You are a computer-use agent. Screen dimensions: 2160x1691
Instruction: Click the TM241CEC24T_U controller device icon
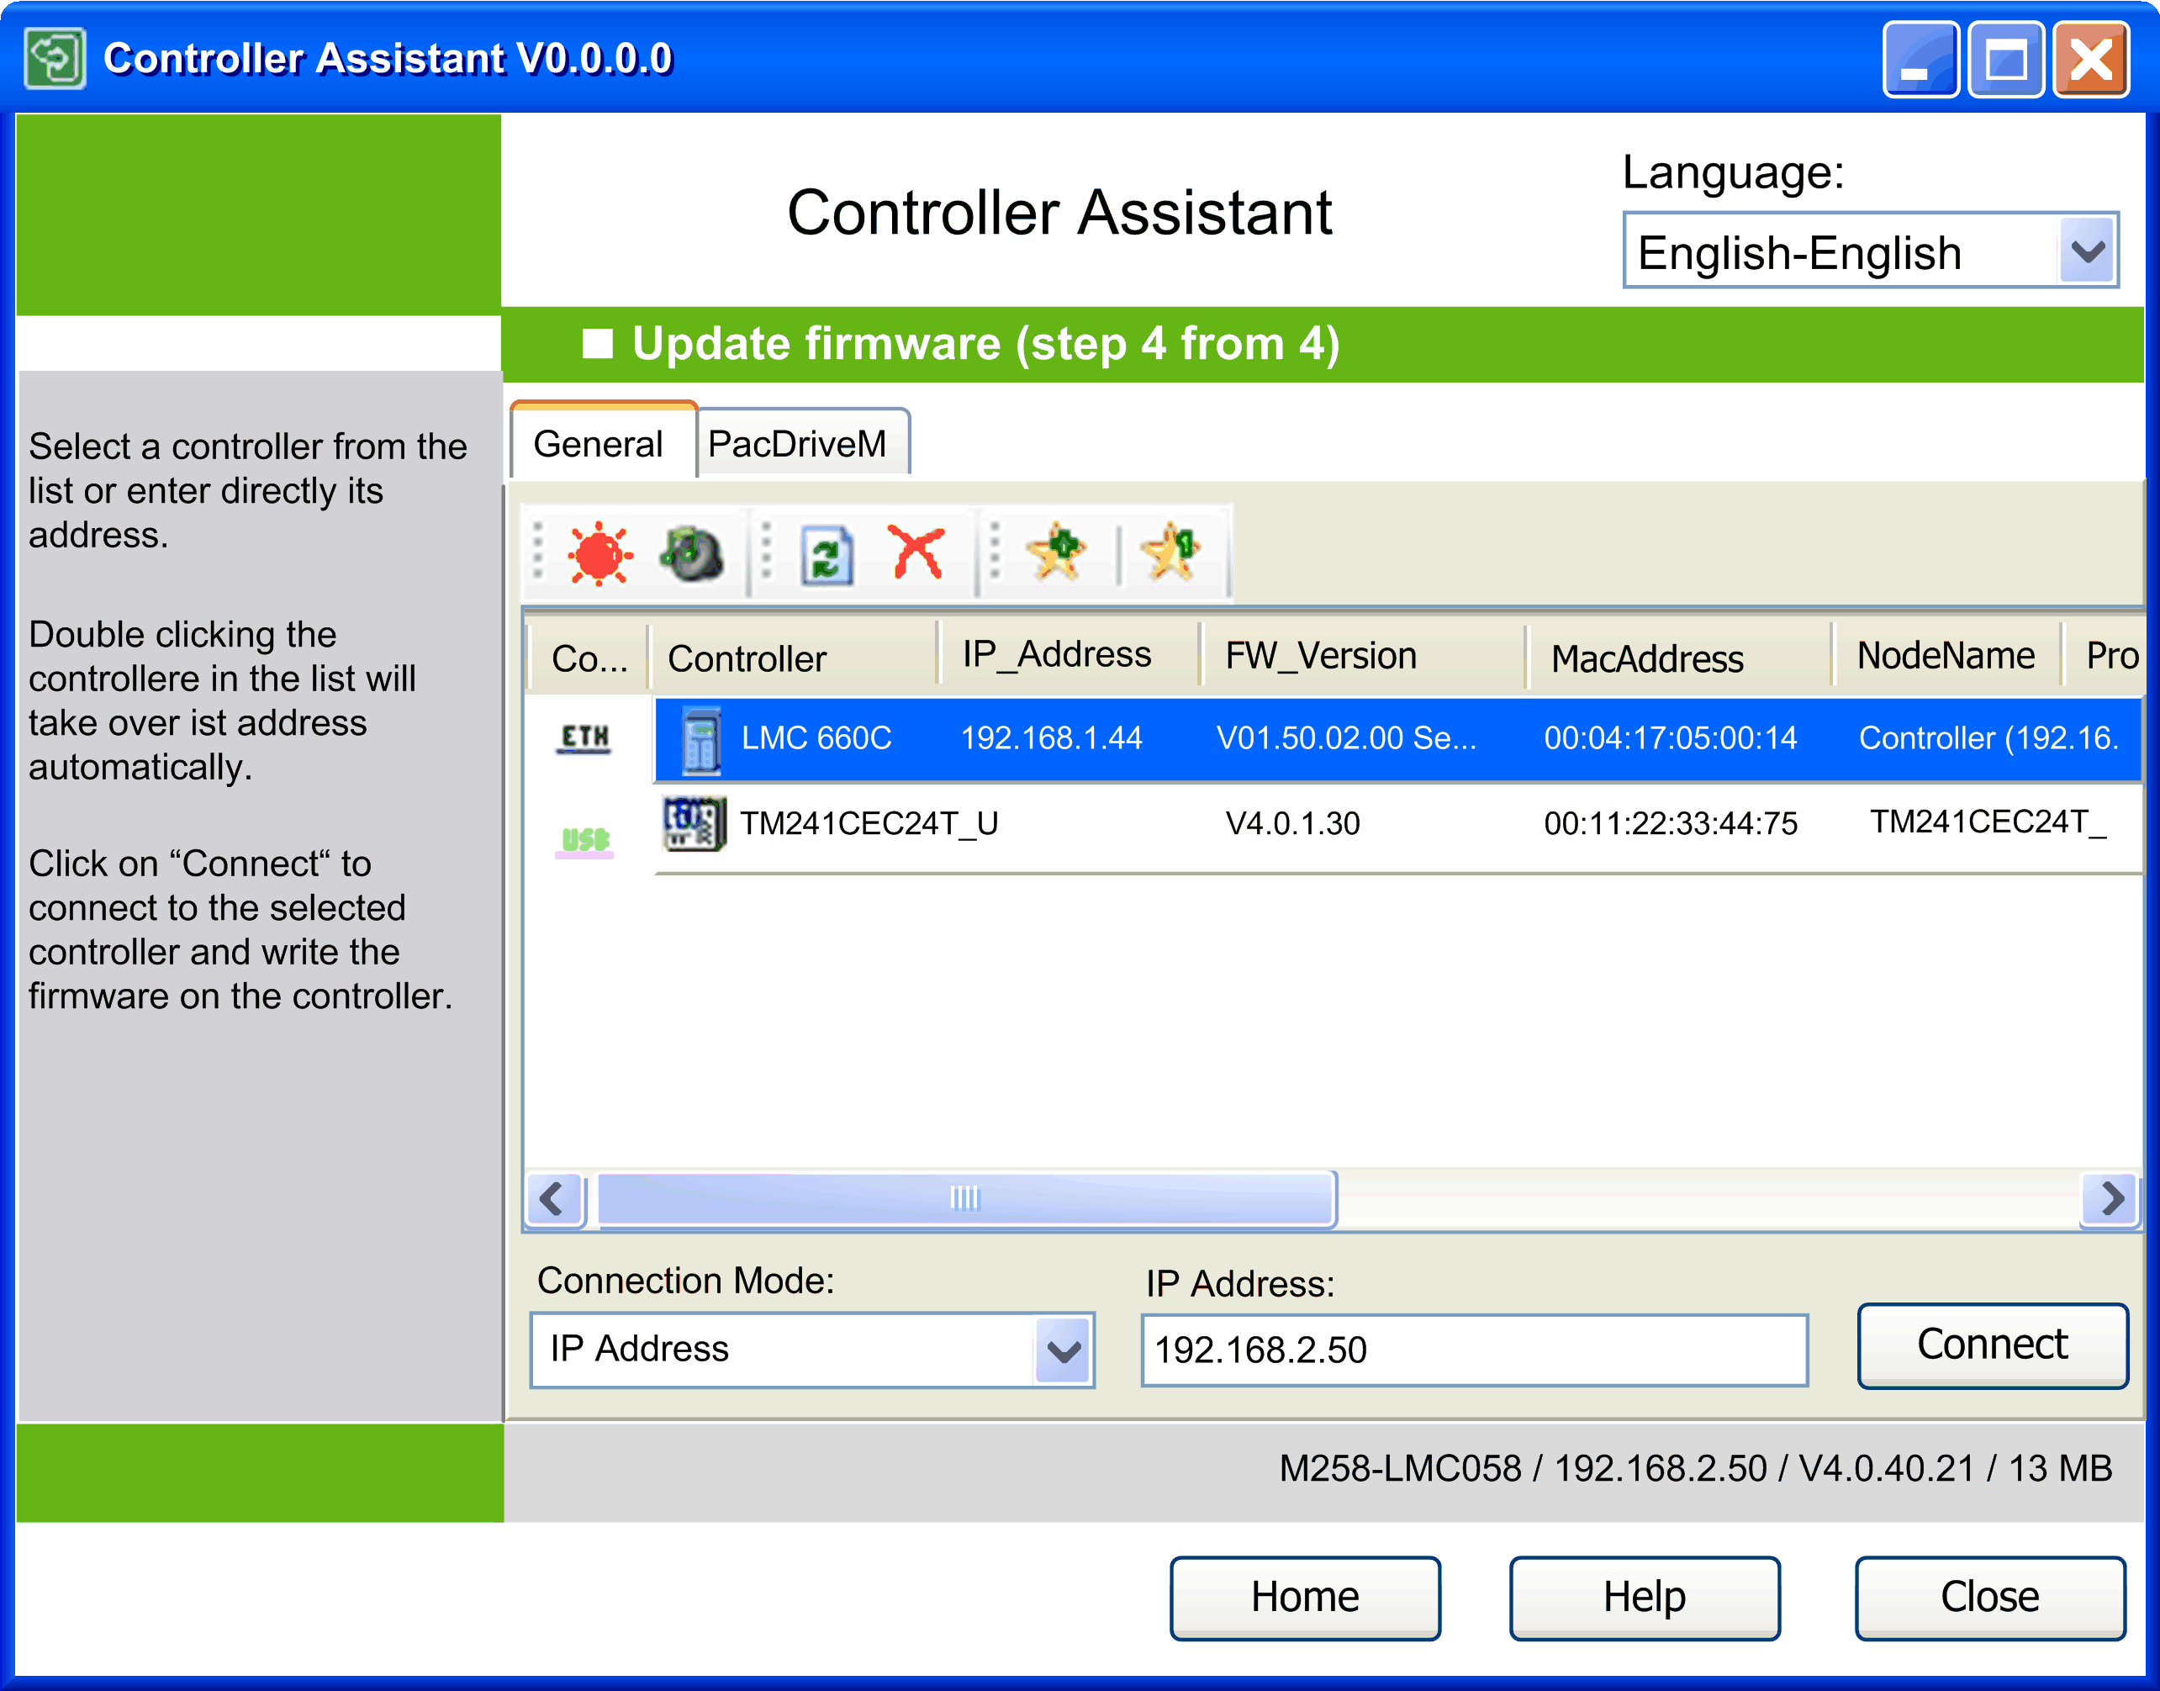point(694,824)
